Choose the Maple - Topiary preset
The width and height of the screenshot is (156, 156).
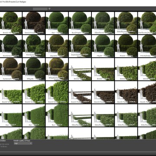pyautogui.click(x=103, y=46)
